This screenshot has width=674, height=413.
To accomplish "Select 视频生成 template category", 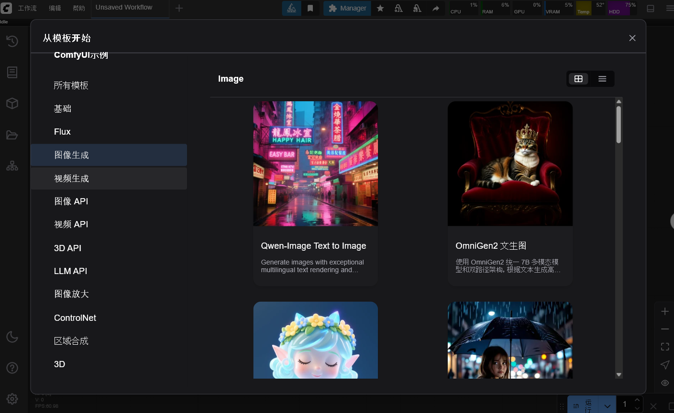I will (109, 179).
